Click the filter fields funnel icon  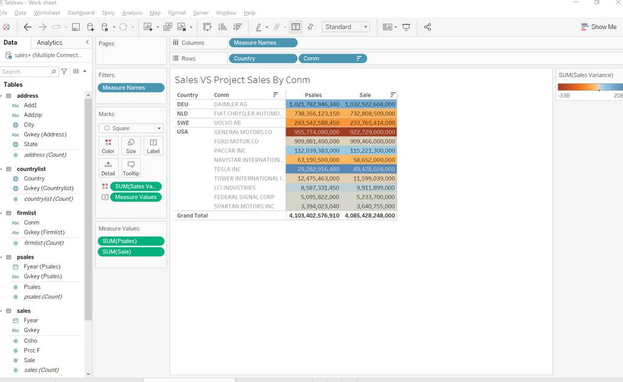pos(64,72)
